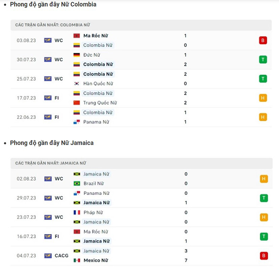Click the Các trận gần nhất: Colombia Nữ header
Screen dimensions: 279x272
[x=53, y=25]
